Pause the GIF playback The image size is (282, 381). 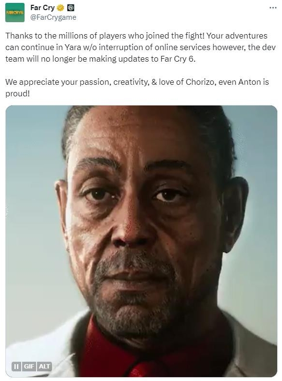[16, 366]
